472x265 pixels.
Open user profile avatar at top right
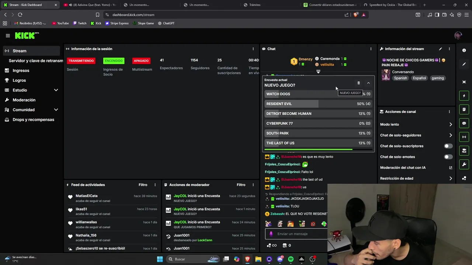(x=458, y=36)
